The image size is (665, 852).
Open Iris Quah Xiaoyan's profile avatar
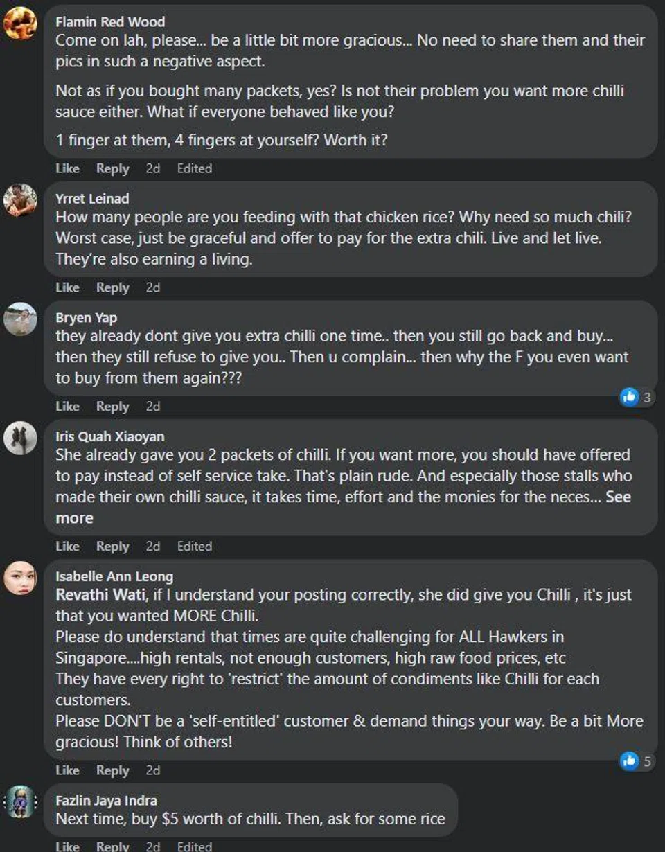click(x=20, y=438)
